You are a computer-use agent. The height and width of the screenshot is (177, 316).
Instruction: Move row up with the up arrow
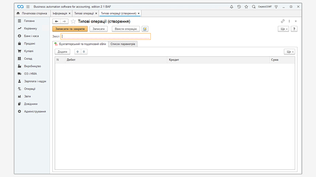pos(78,52)
